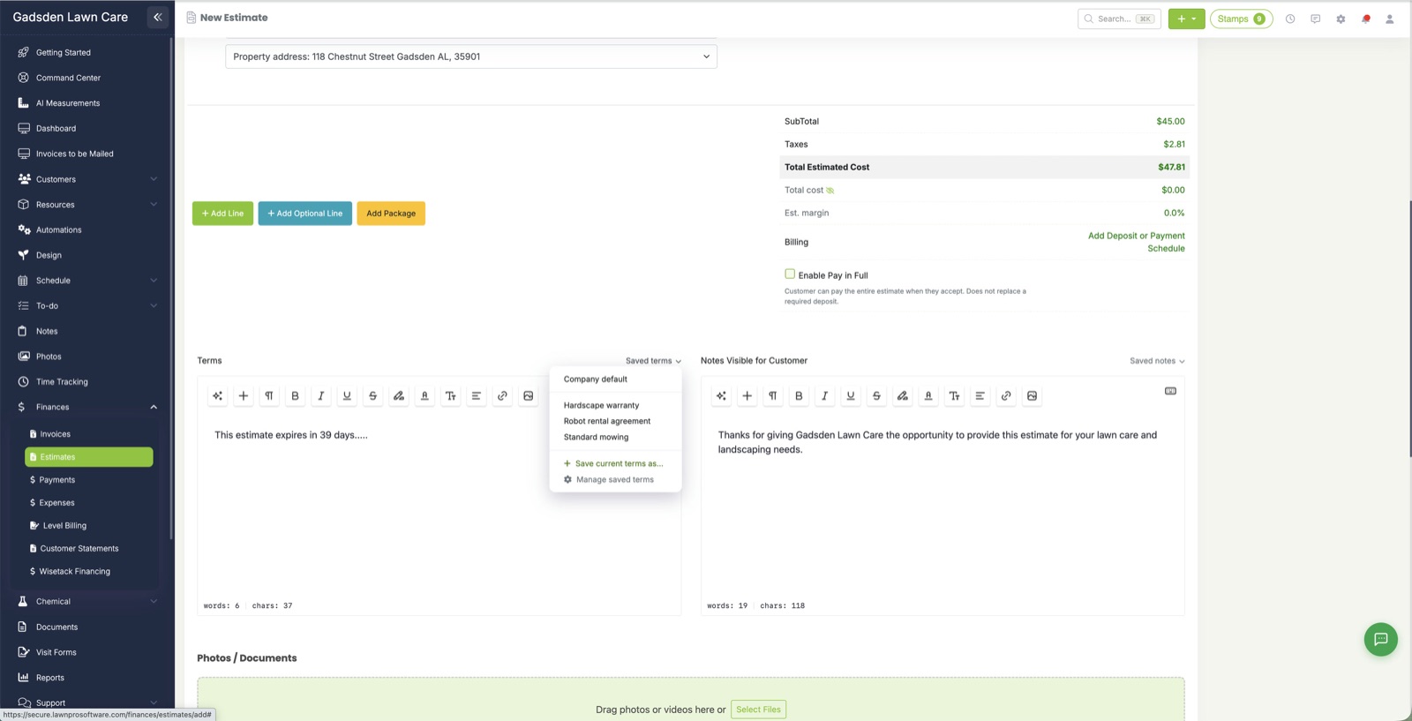
Task: Insert a link in the Notes editor
Action: coord(1006,396)
